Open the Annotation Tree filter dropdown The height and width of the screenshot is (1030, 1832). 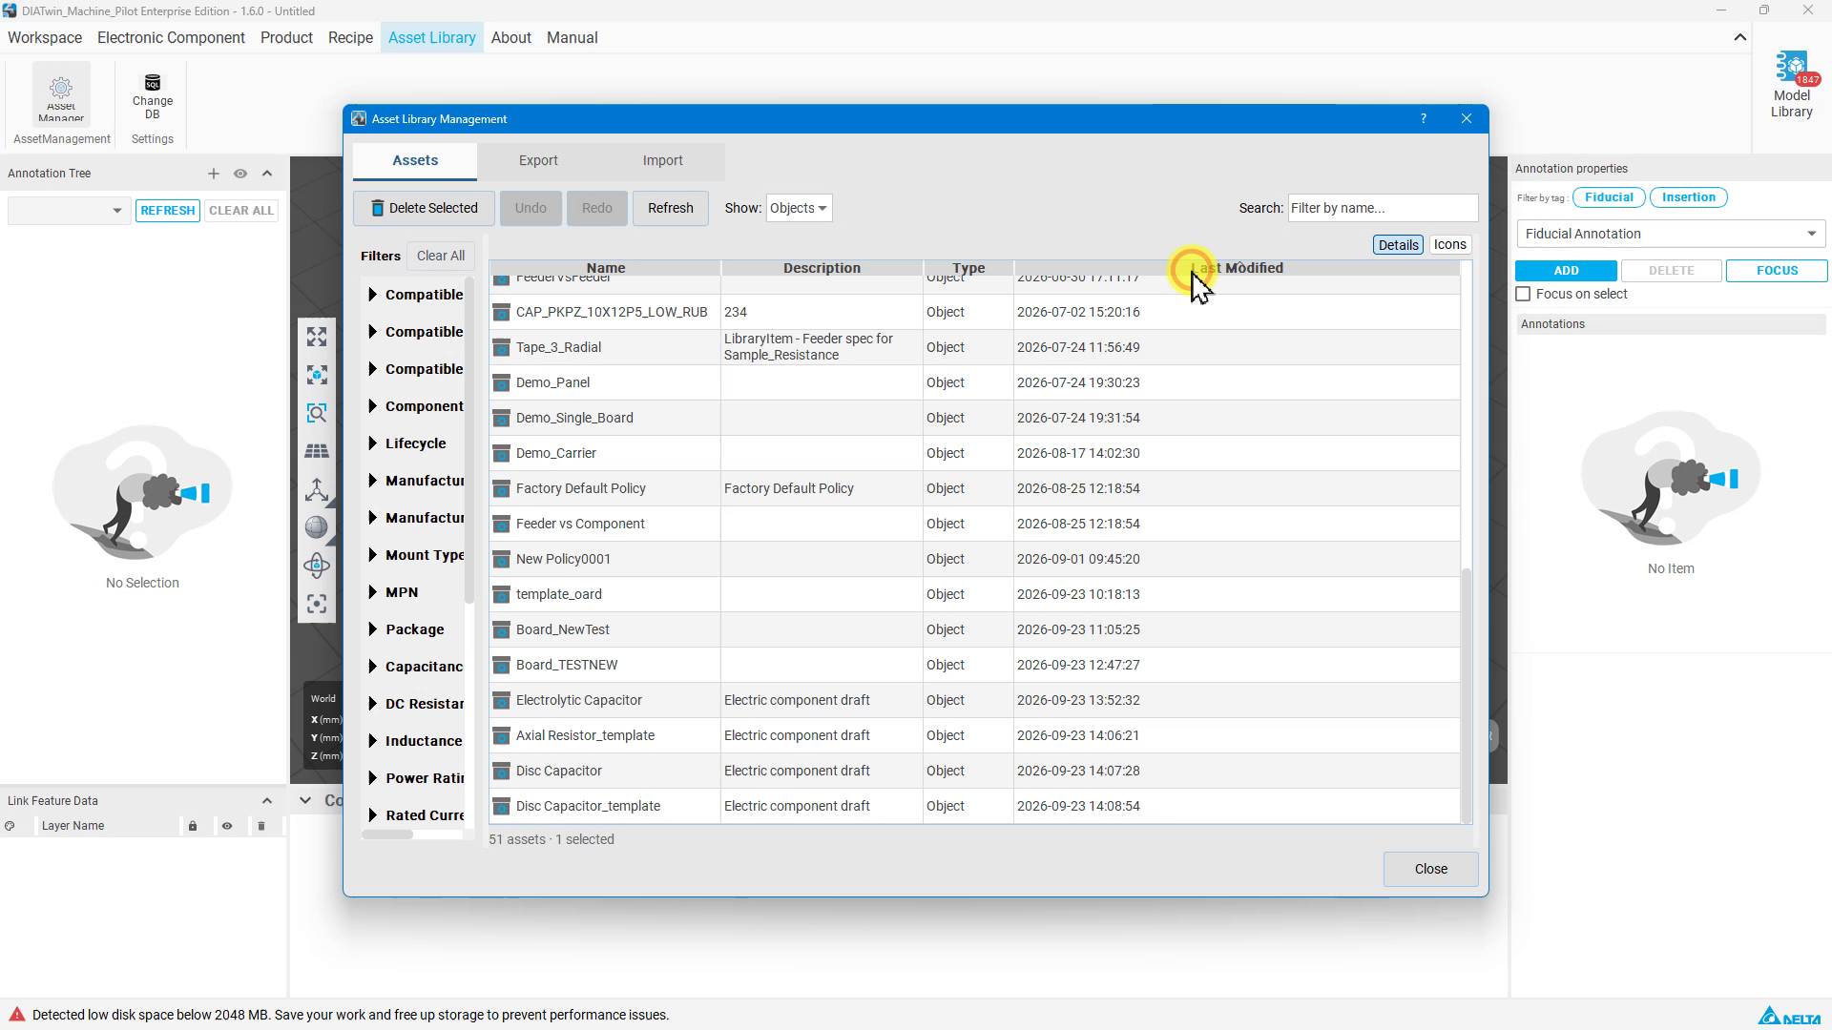click(68, 211)
